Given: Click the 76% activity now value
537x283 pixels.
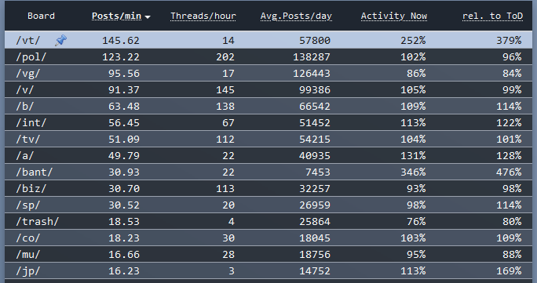Looking at the screenshot, I should [x=416, y=221].
